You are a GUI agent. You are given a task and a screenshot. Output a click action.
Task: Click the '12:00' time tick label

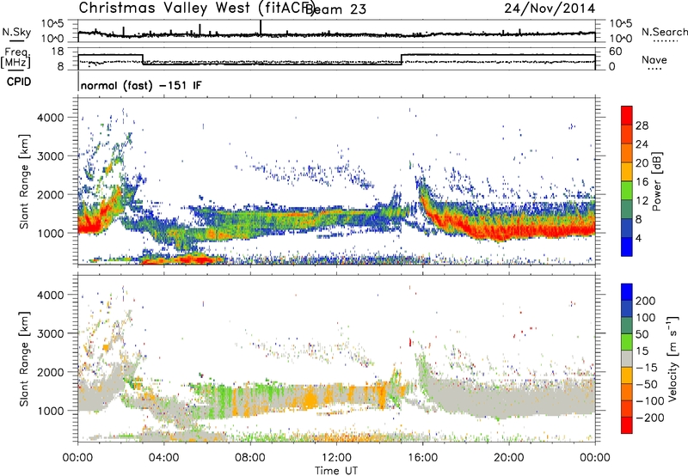(x=336, y=458)
